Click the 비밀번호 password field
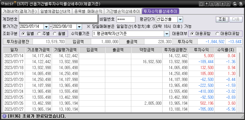245x120 pixels. (126, 19)
